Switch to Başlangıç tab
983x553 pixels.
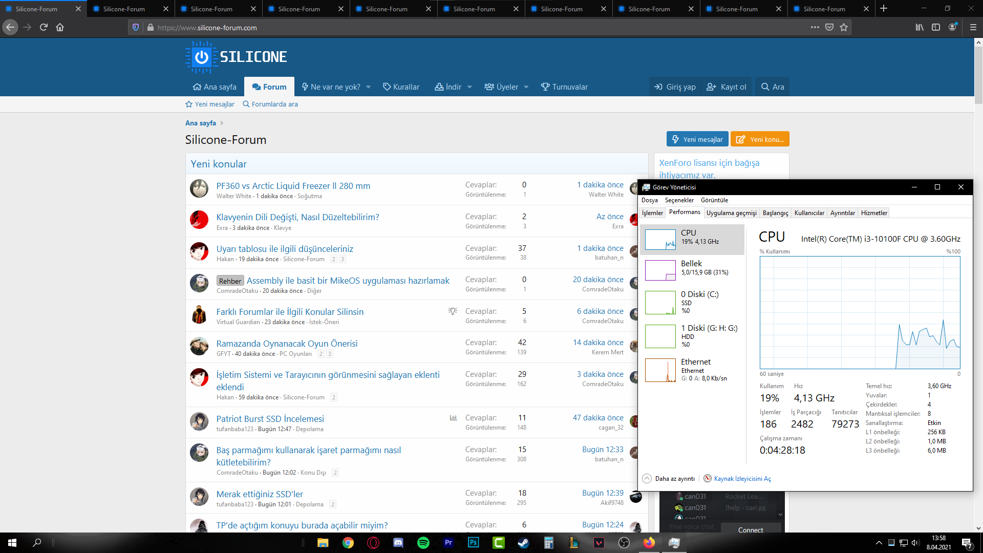click(x=775, y=213)
